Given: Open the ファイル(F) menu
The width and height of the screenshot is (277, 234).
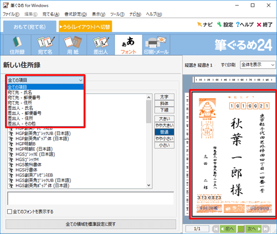Looking at the screenshot, I should tap(11, 14).
